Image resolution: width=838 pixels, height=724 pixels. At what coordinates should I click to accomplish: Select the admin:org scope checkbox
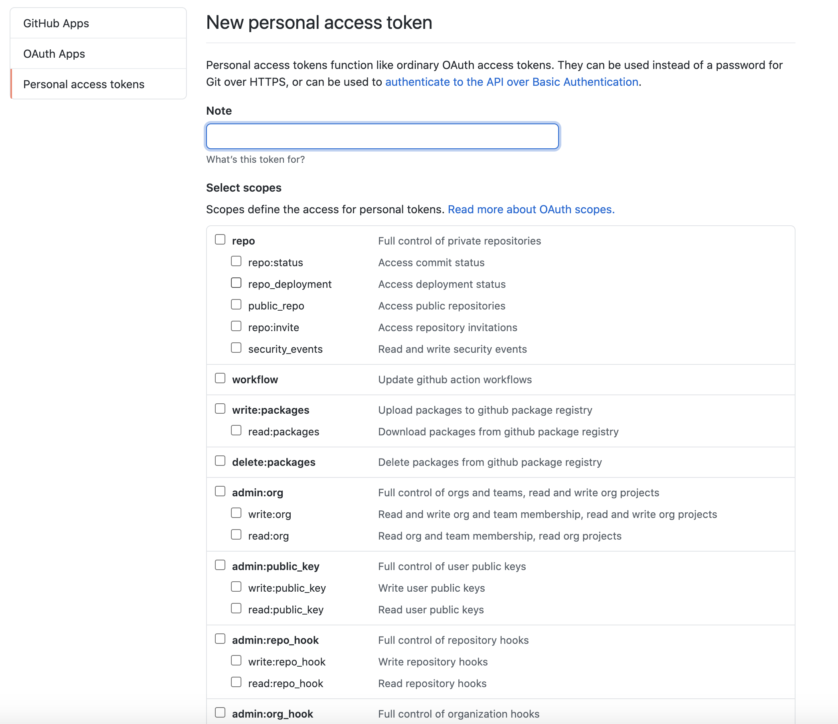[220, 491]
